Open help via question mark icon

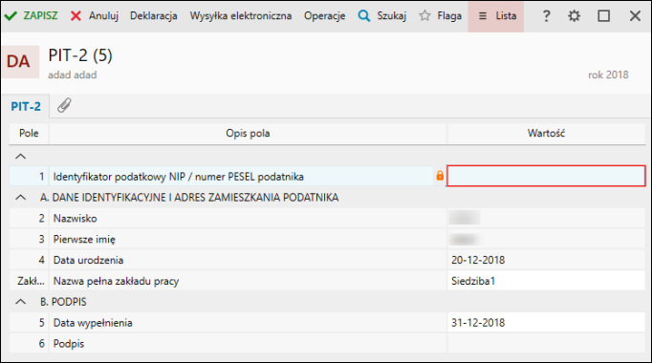coord(547,16)
